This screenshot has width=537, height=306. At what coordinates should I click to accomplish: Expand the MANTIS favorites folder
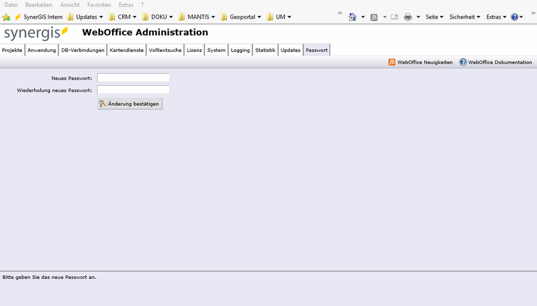point(197,17)
